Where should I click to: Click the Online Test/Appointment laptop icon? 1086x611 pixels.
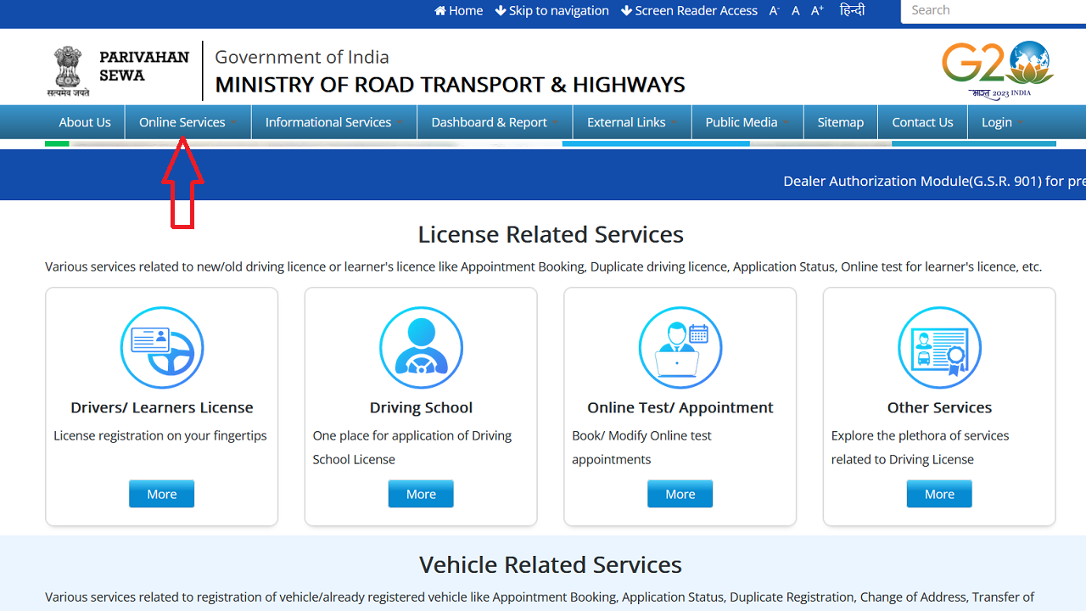pyautogui.click(x=680, y=347)
